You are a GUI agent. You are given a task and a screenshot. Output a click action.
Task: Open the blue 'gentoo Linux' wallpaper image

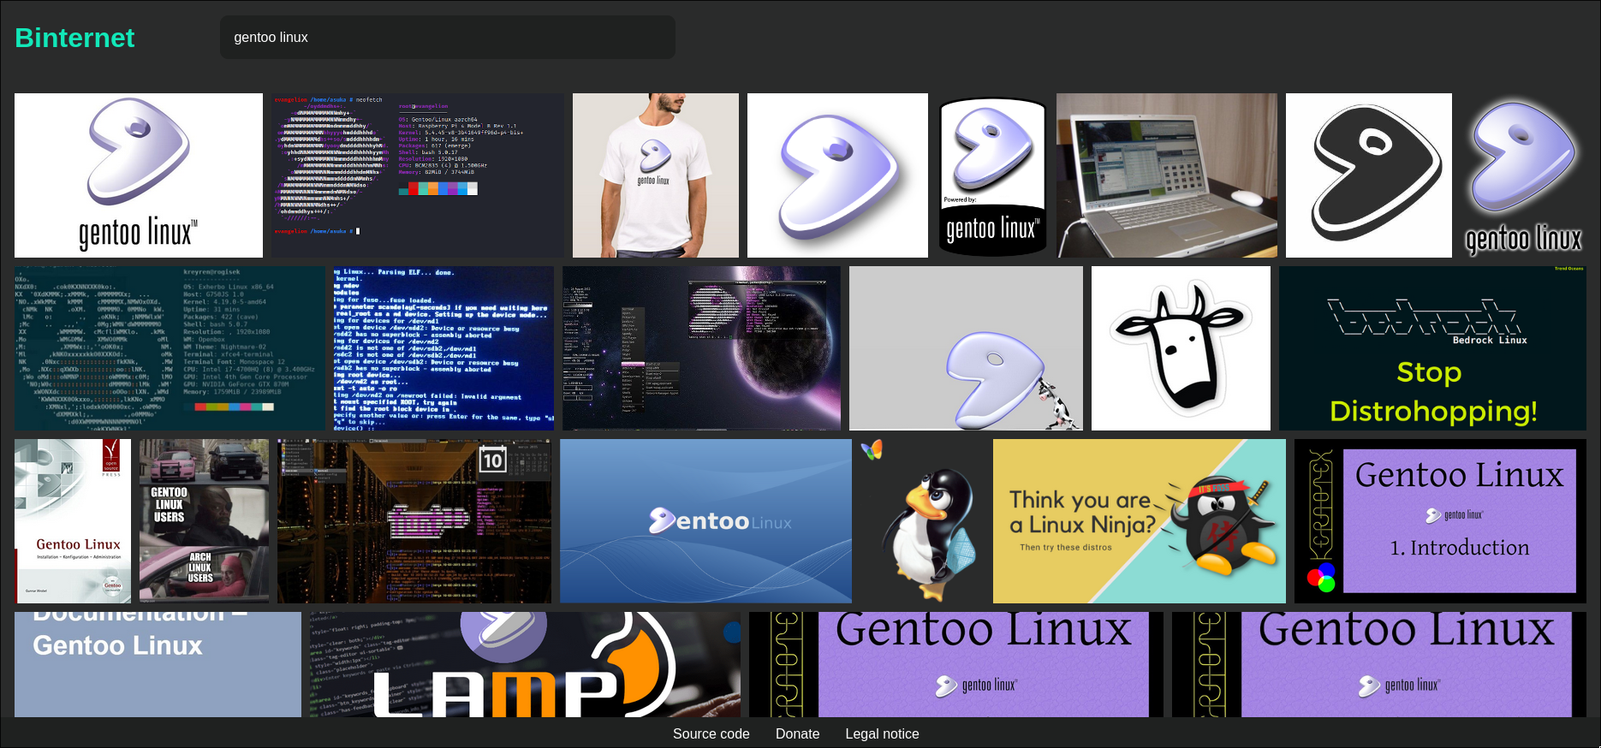click(705, 521)
